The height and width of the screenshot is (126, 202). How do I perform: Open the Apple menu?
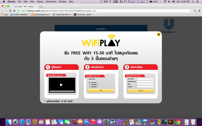coord(4,2)
